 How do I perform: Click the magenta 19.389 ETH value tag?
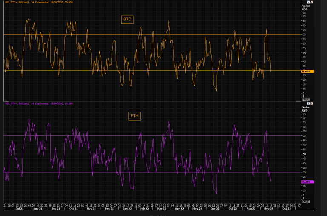pyautogui.click(x=307, y=182)
